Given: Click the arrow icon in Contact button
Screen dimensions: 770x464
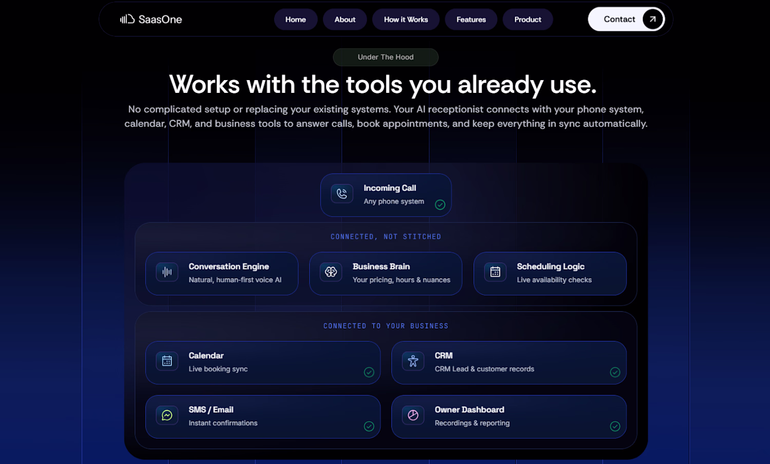Looking at the screenshot, I should (x=652, y=19).
